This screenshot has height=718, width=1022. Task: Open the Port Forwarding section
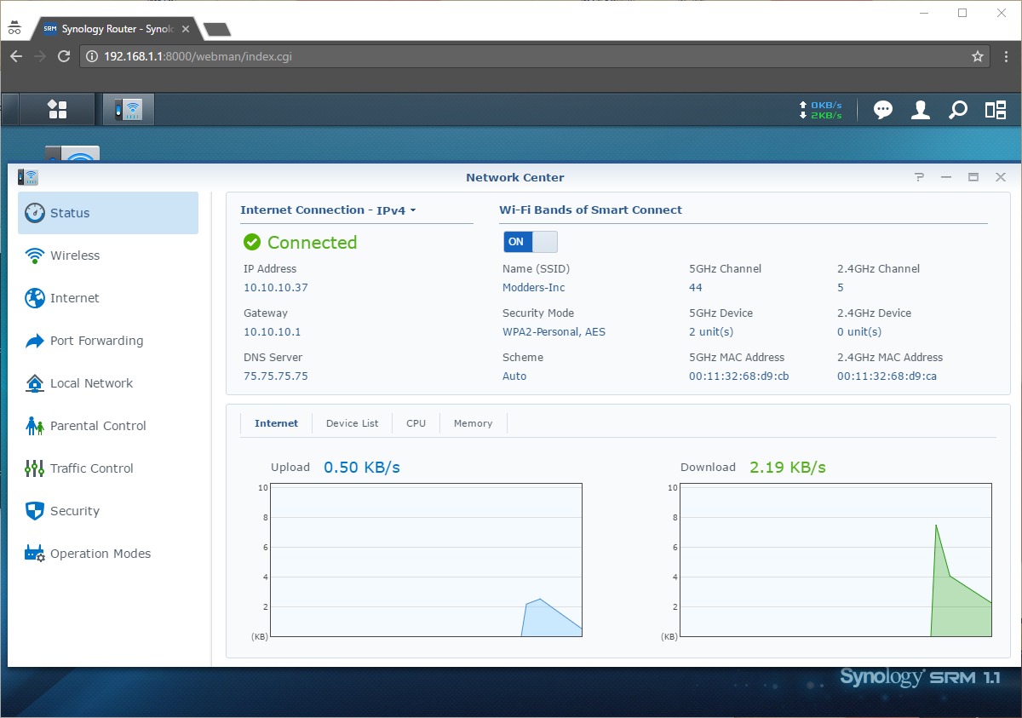coord(108,341)
